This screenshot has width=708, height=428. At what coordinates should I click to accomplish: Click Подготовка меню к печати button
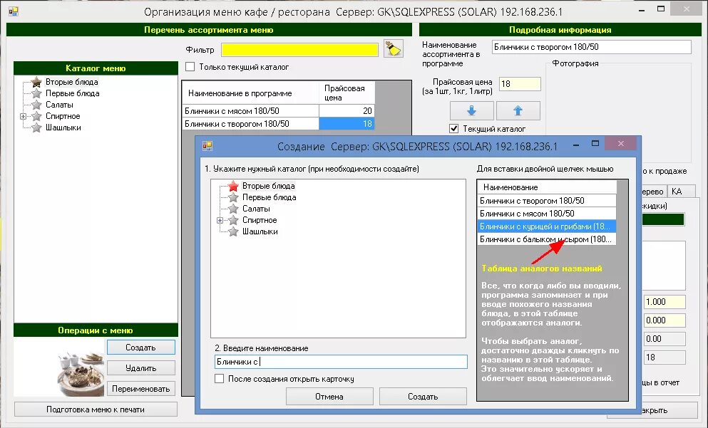pyautogui.click(x=96, y=409)
